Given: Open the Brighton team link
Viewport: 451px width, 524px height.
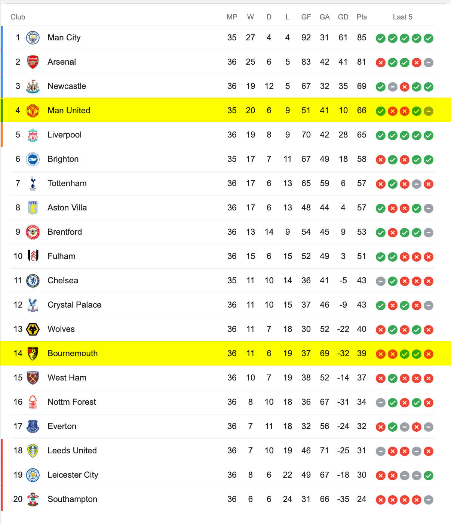Looking at the screenshot, I should 63,159.
